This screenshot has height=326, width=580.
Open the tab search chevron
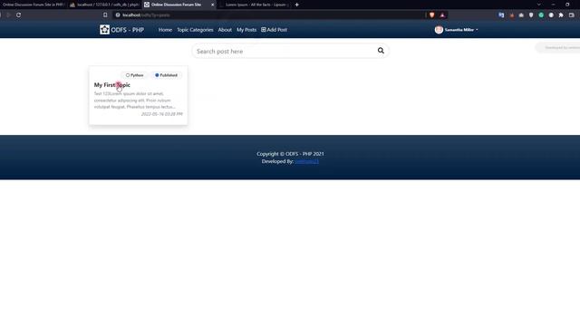[x=538, y=5]
